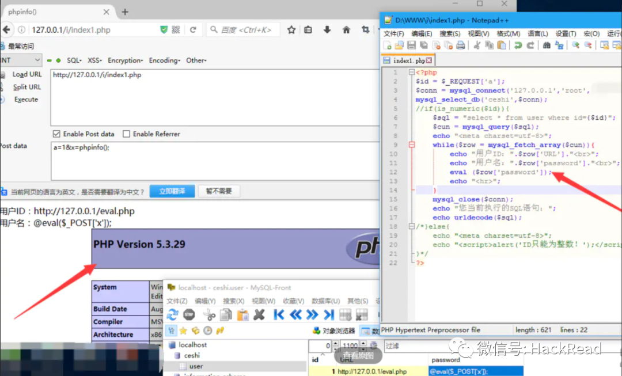This screenshot has height=376, width=622.
Task: Click the Redo arrow in Notepad++
Action: click(x=530, y=45)
